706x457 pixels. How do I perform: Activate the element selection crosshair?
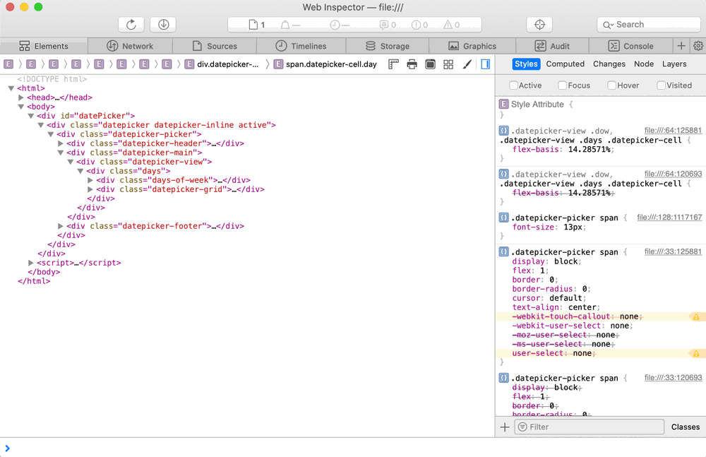pos(539,25)
